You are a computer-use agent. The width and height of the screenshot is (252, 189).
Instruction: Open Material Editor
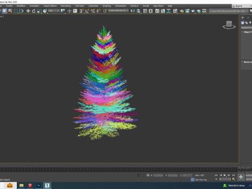pos(175,11)
